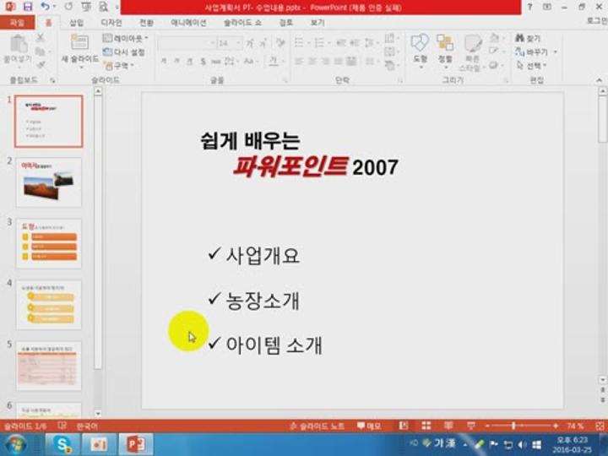The image size is (608, 456).
Task: Open shape fill color dropdown
Action: pos(496,38)
